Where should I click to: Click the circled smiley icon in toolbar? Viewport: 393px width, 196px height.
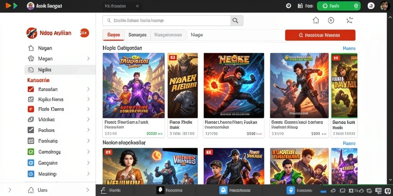[x=331, y=21]
